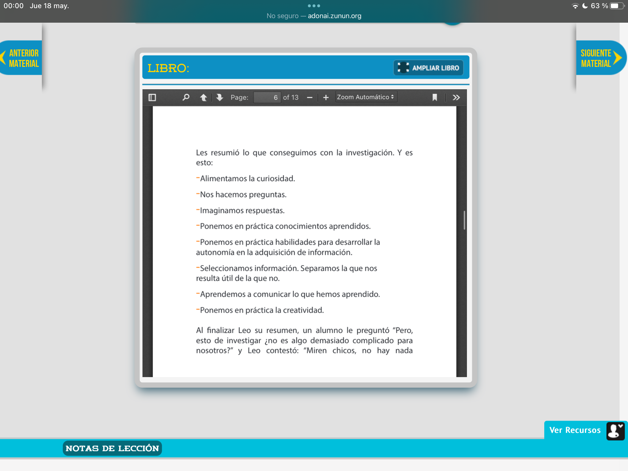The width and height of the screenshot is (628, 471).
Task: Open PDF tools double-chevron menu
Action: [x=456, y=97]
